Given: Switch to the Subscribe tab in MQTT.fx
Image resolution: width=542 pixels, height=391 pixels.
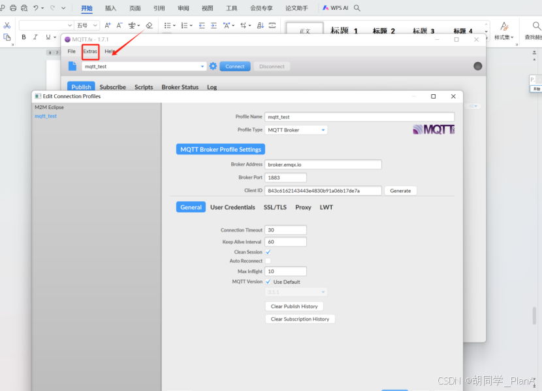Looking at the screenshot, I should coord(113,87).
